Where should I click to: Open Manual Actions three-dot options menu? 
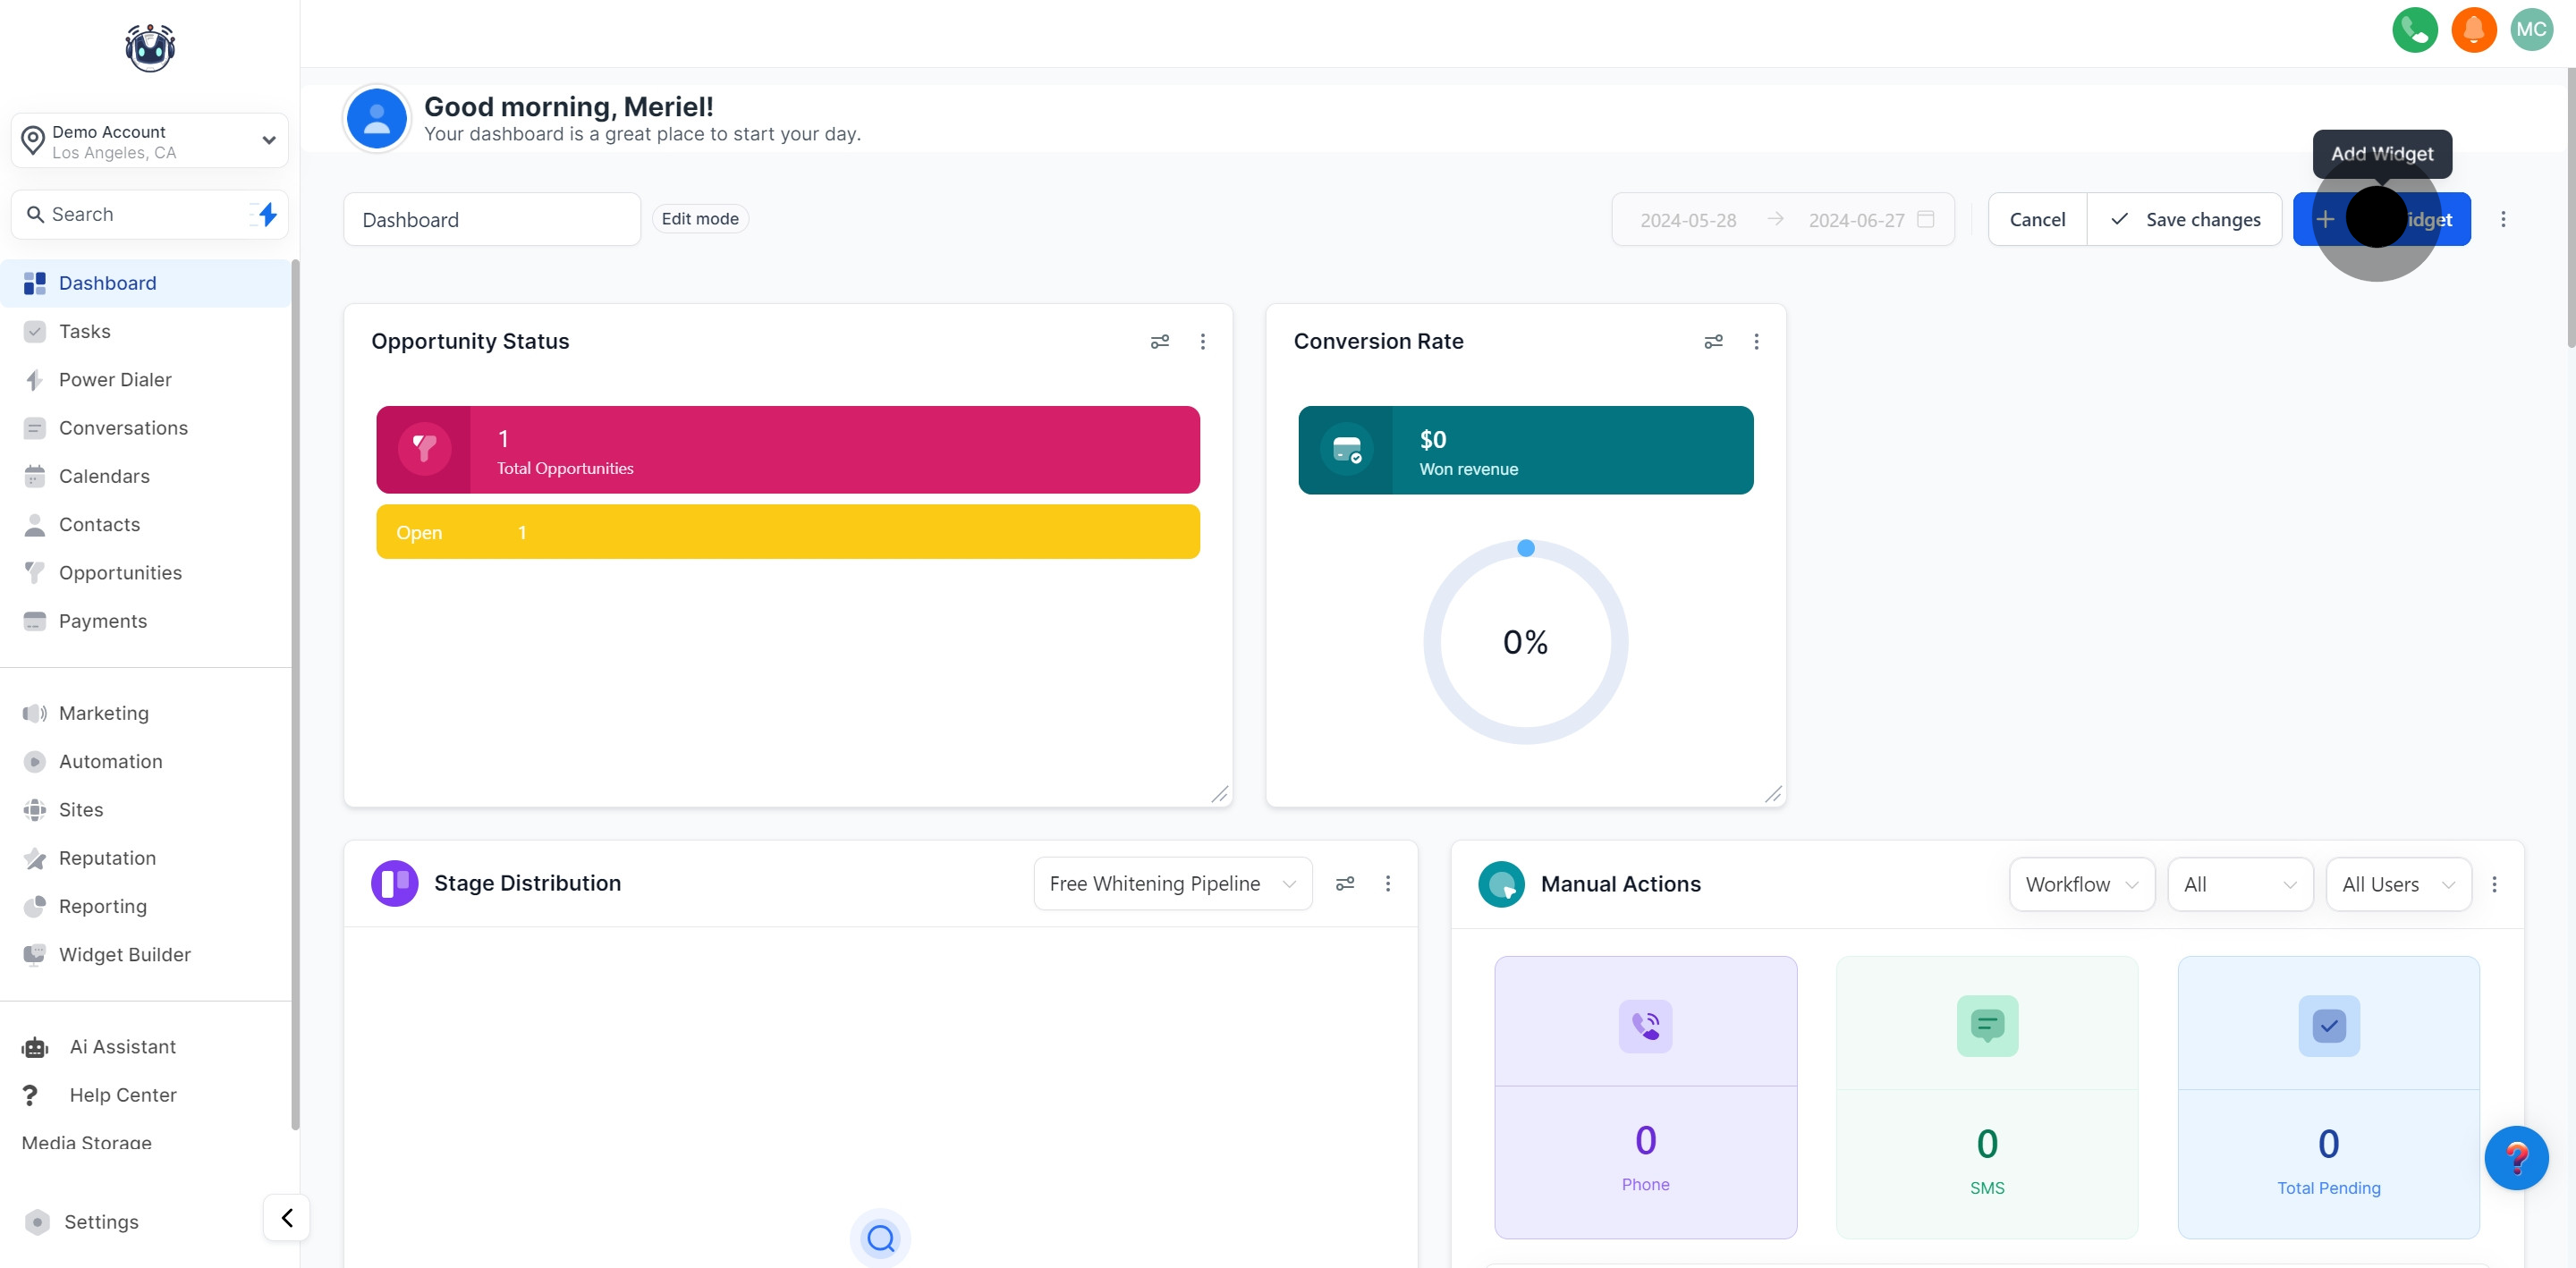2494,884
